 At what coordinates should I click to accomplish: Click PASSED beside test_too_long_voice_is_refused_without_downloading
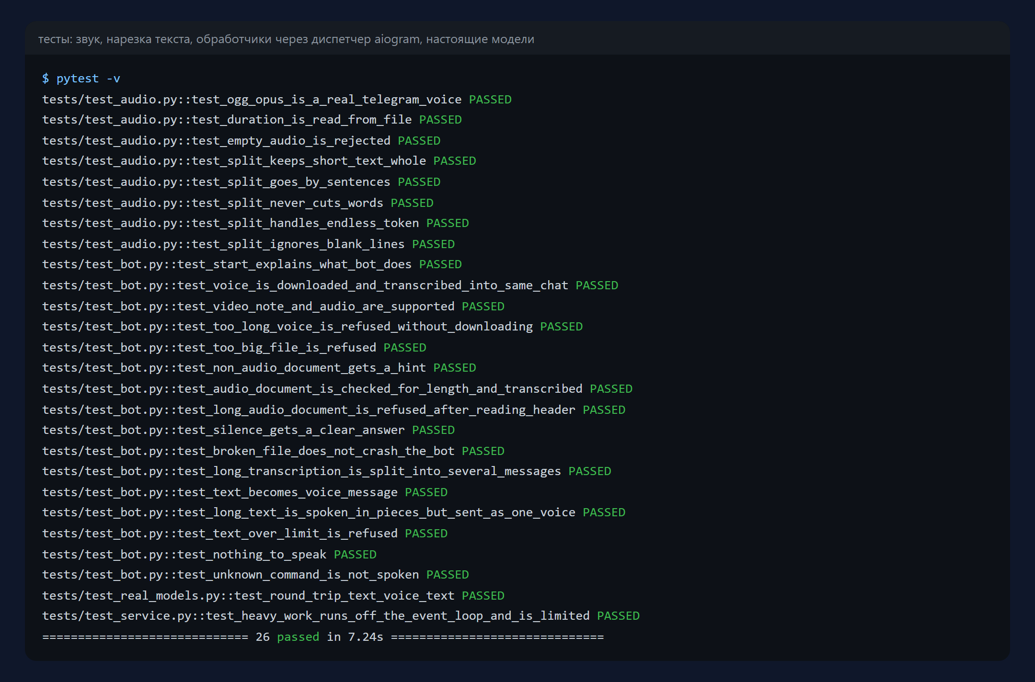click(x=562, y=327)
